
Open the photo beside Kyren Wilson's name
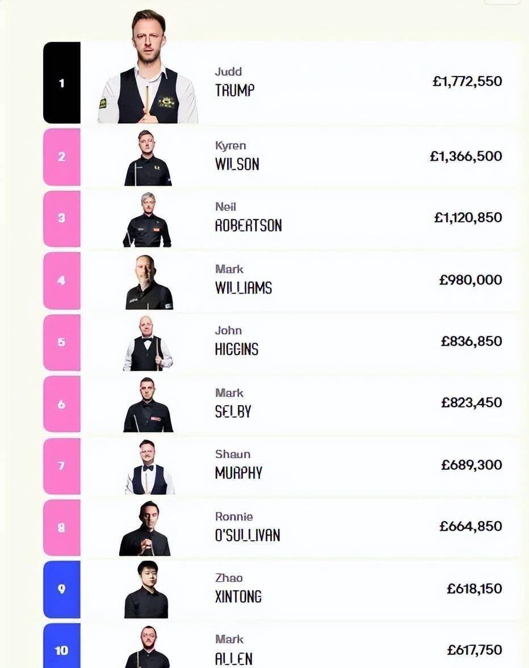click(148, 158)
